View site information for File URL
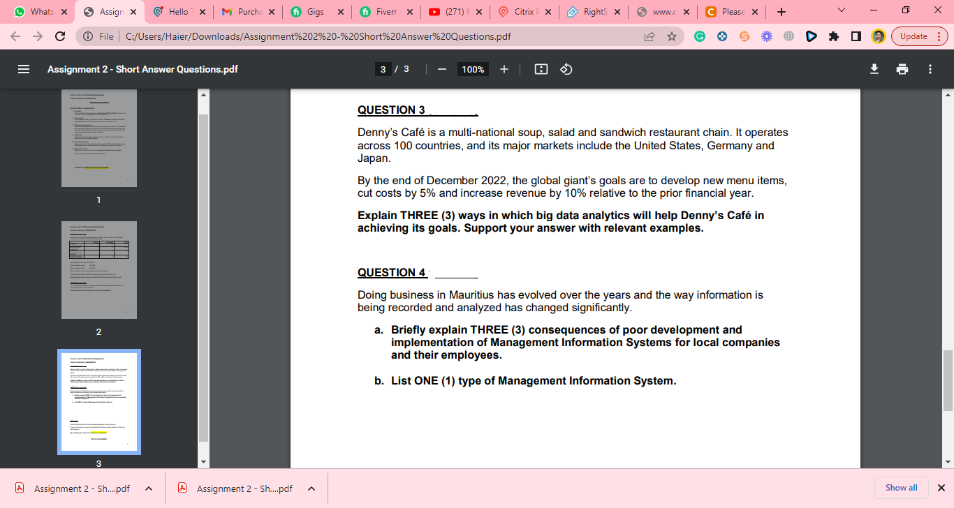The width and height of the screenshot is (954, 508). pos(98,36)
